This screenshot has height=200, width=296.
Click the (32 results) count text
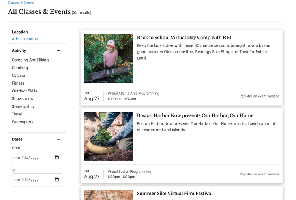click(x=81, y=13)
